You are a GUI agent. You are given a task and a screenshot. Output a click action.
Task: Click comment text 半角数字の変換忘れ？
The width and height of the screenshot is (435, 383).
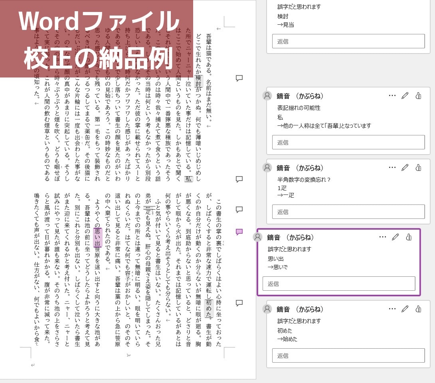tap(304, 180)
